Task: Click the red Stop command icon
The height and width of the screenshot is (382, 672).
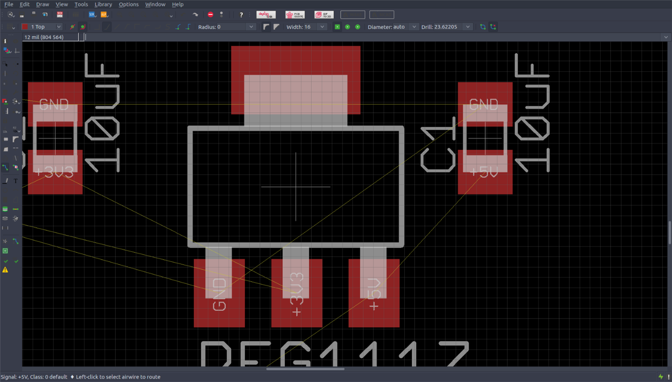Action: [210, 15]
